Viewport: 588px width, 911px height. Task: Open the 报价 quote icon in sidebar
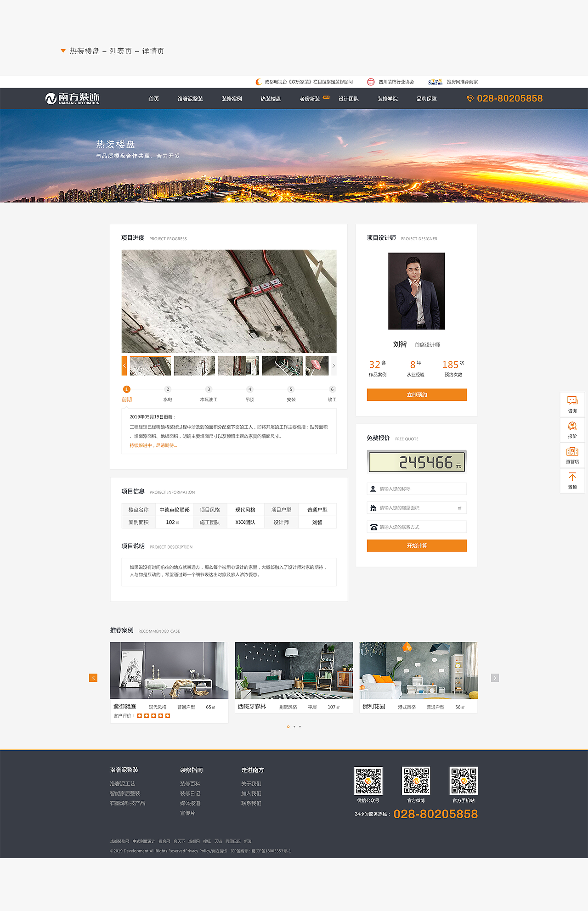click(x=572, y=426)
